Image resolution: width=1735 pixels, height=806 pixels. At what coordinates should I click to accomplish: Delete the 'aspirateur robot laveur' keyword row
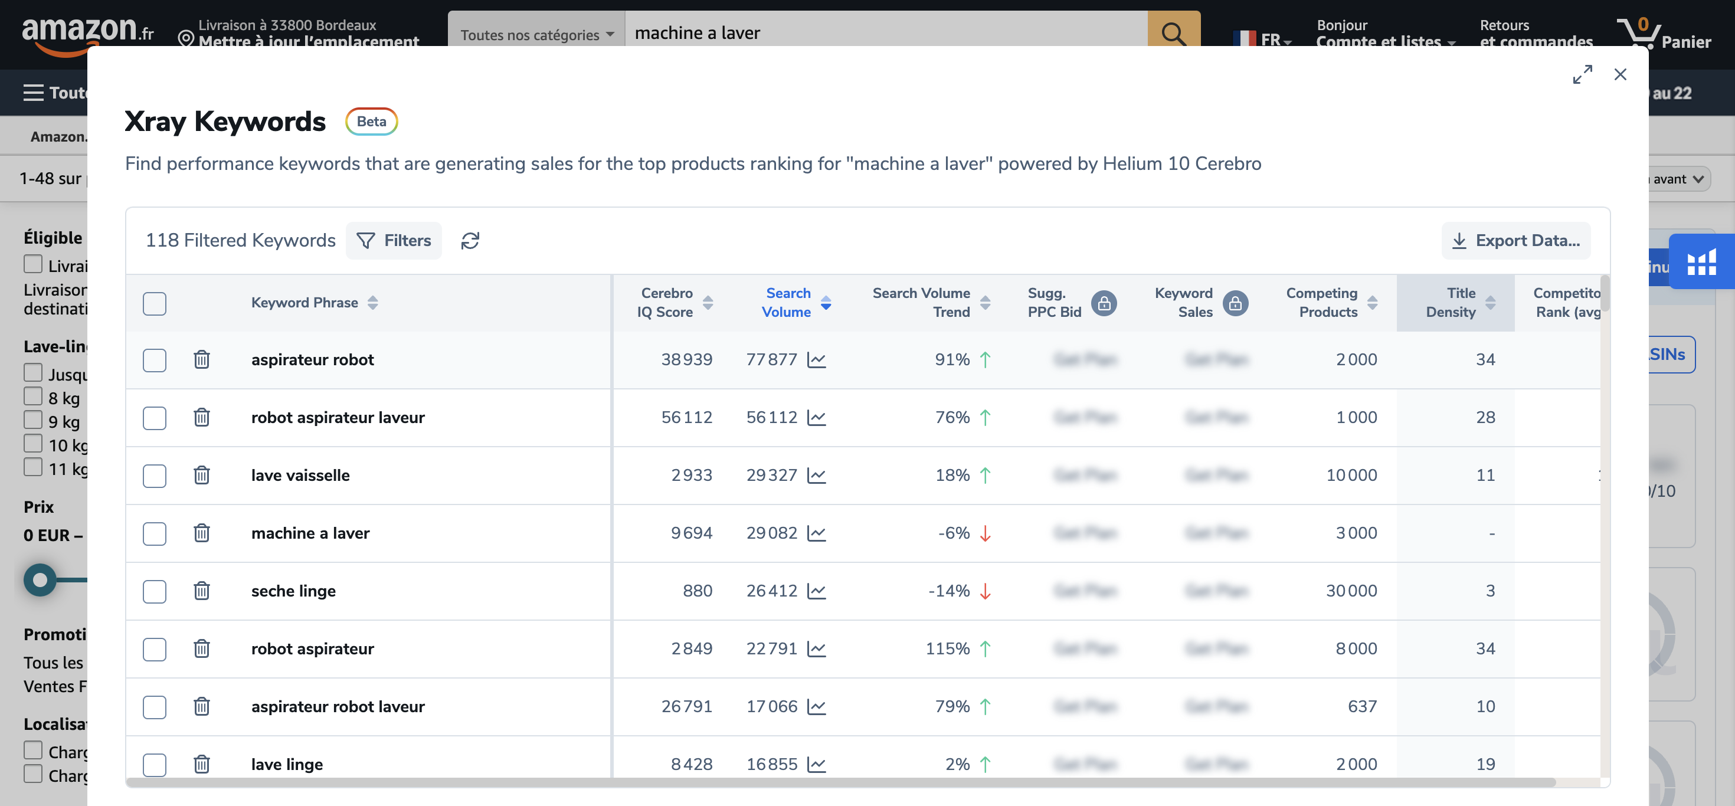pyautogui.click(x=201, y=707)
